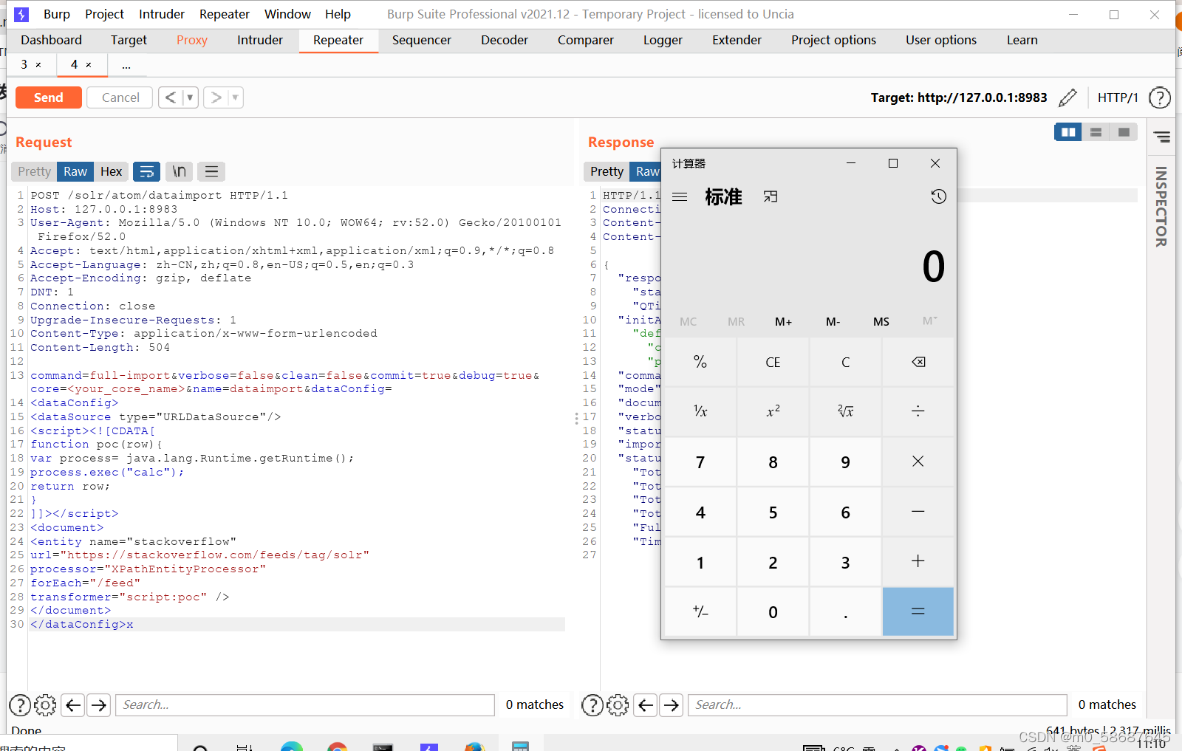Switch to Intruder tool tab
This screenshot has width=1182, height=751.
click(260, 40)
